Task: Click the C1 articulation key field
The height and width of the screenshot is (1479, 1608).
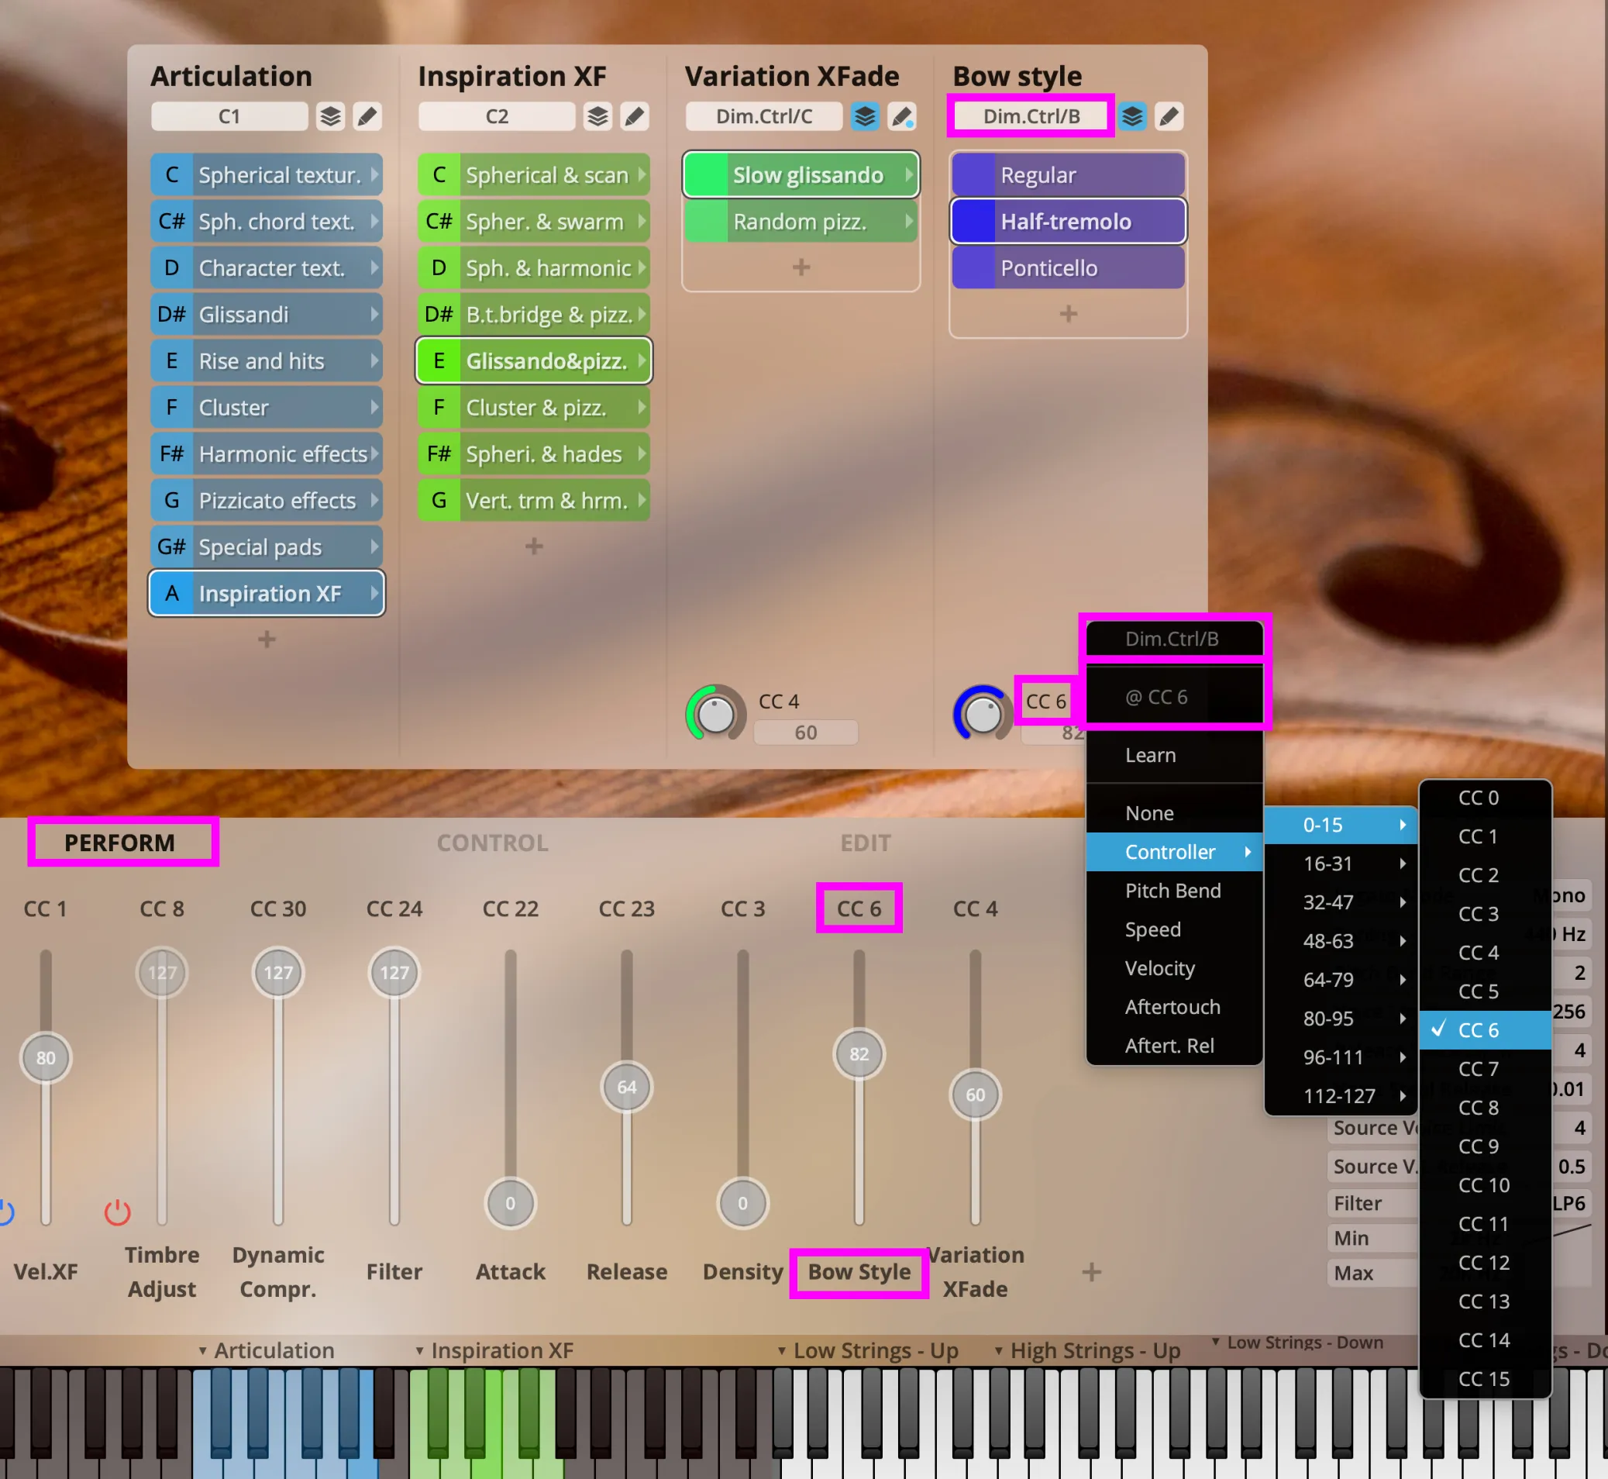Action: click(x=229, y=116)
